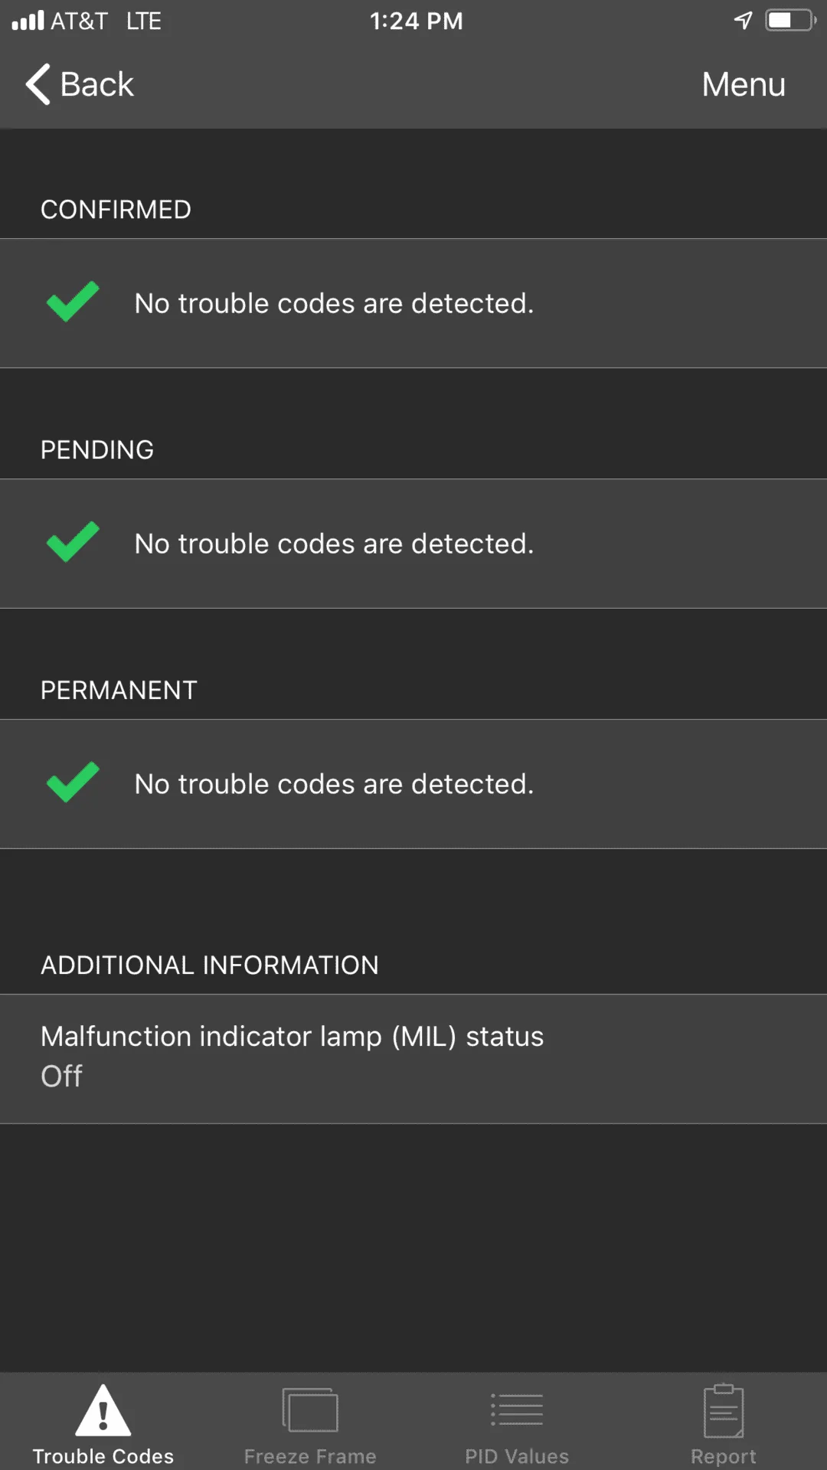The width and height of the screenshot is (827, 1470).
Task: Tap the battery indicator in status bar
Action: (790, 21)
